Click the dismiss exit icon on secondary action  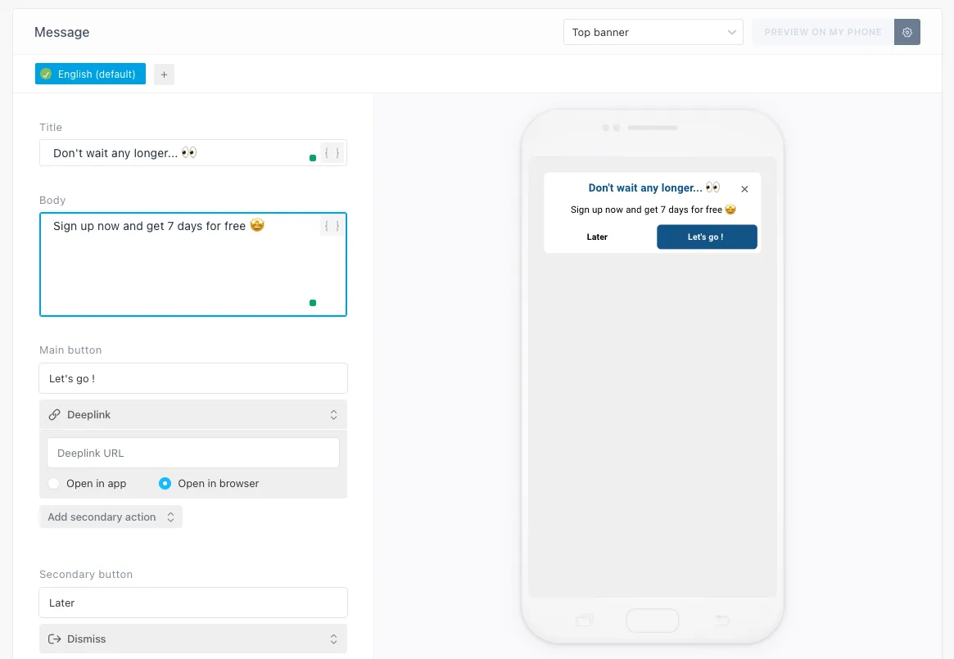coord(54,639)
